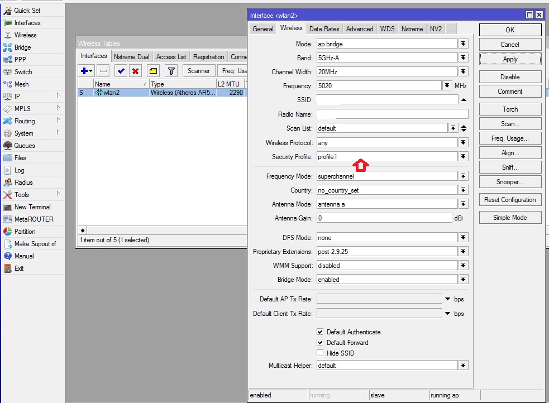Screen dimensions: 549x403
Task: Toggle the Default Forward checkbox
Action: pos(320,343)
